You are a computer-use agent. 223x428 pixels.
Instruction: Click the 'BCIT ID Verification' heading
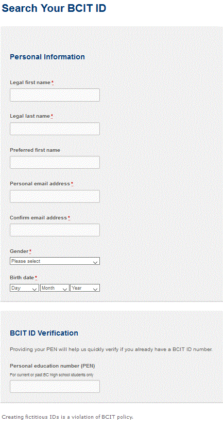click(x=44, y=333)
